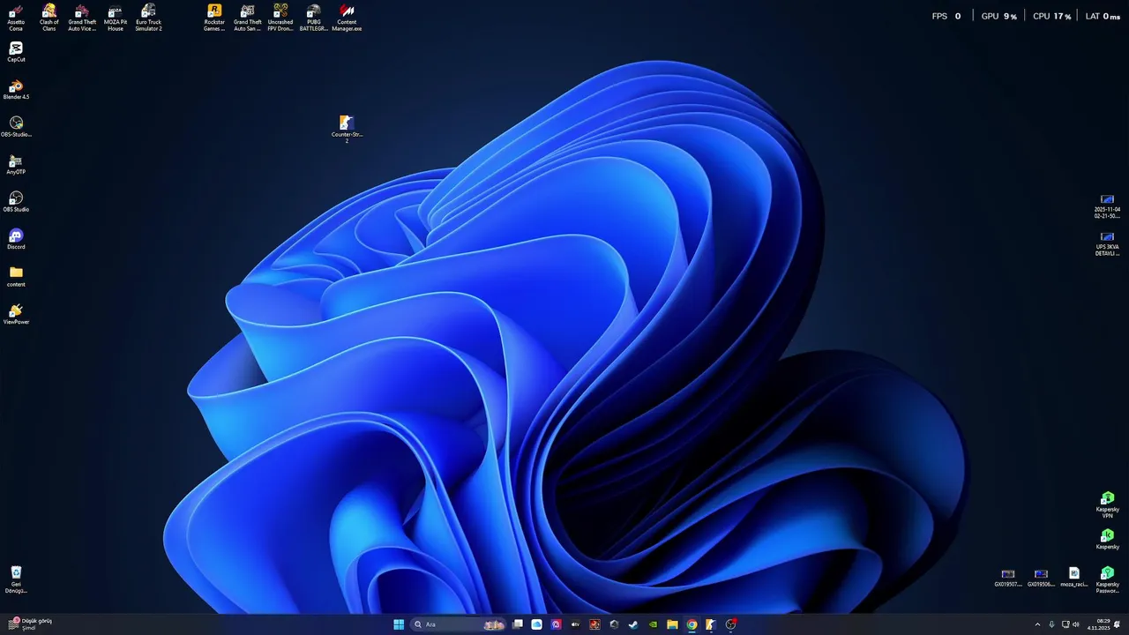Switch to Counter-Strike 2 in taskbar
This screenshot has width=1129, height=635.
711,624
